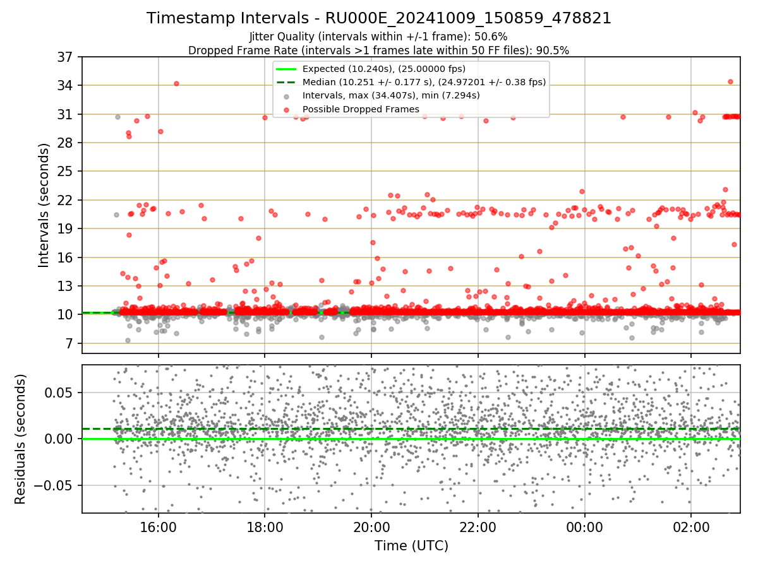The image size is (758, 568).
Task: Click the gray Intervals legend marker
Action: pyautogui.click(x=287, y=96)
